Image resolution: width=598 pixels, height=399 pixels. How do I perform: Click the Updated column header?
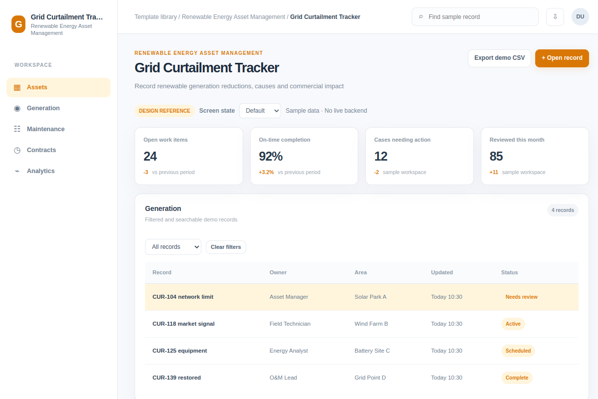[x=442, y=273]
